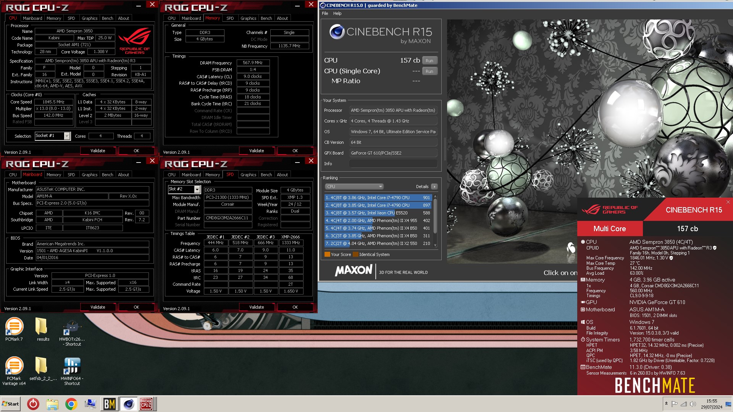Open Memory tab in CPU-Z SPD window
Screen dimensions: 733x412
[213, 175]
